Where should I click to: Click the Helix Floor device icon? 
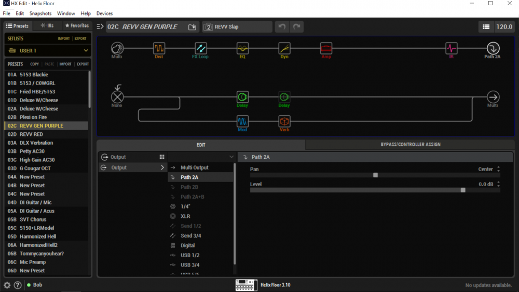click(246, 285)
